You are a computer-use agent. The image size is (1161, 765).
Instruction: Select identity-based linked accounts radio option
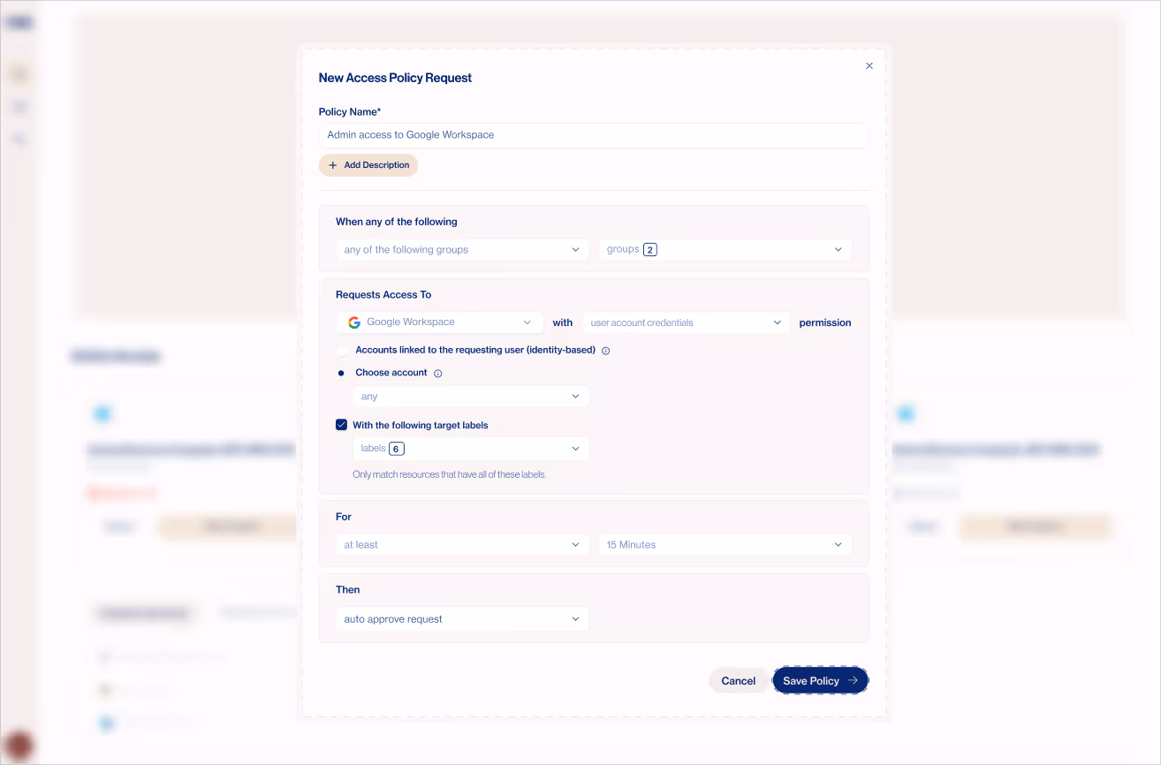[341, 351]
